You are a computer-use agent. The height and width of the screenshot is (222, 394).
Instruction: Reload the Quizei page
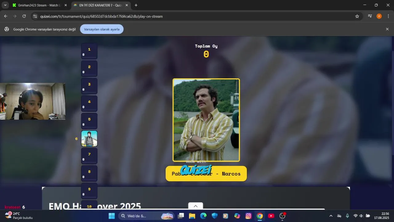[24, 16]
